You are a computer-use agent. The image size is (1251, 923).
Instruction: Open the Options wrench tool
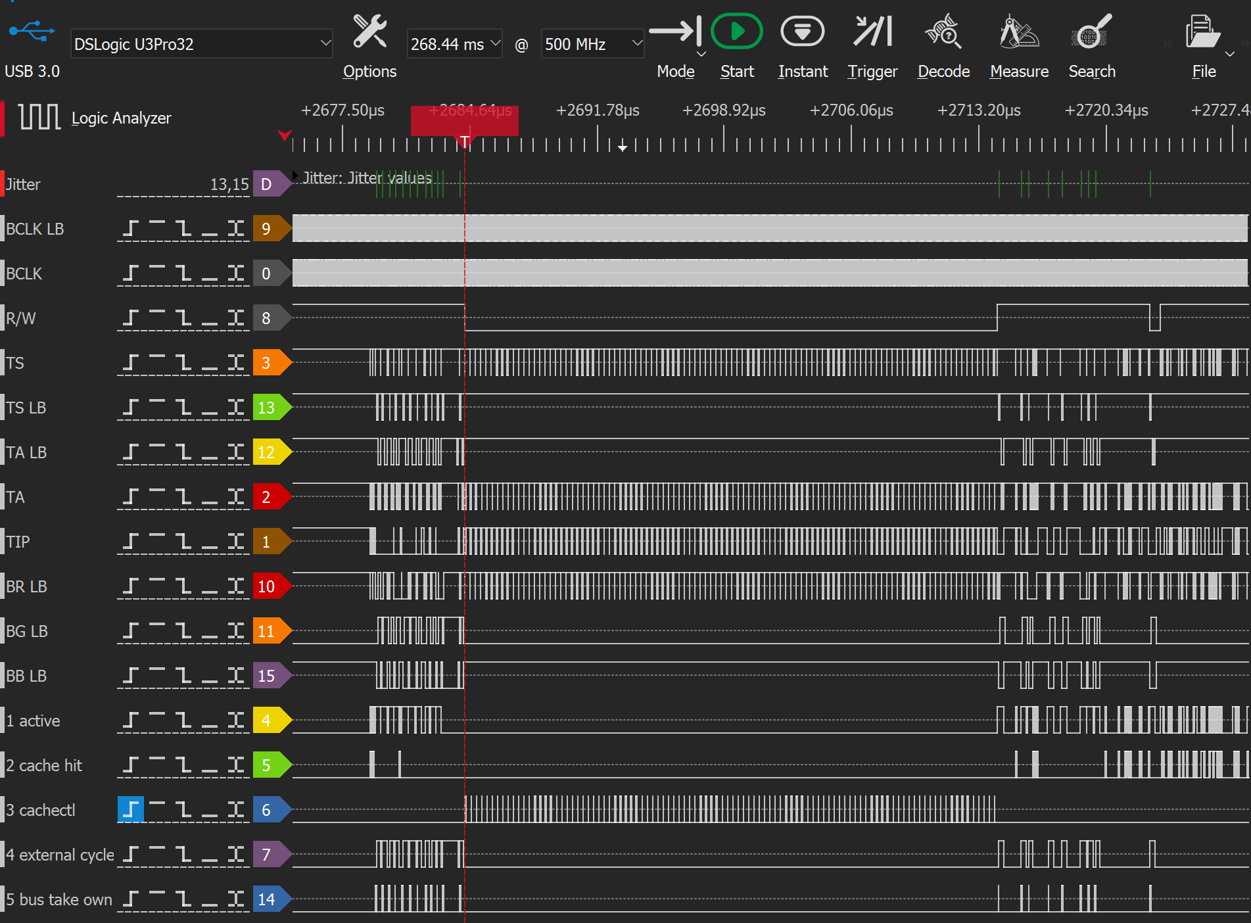(x=369, y=32)
